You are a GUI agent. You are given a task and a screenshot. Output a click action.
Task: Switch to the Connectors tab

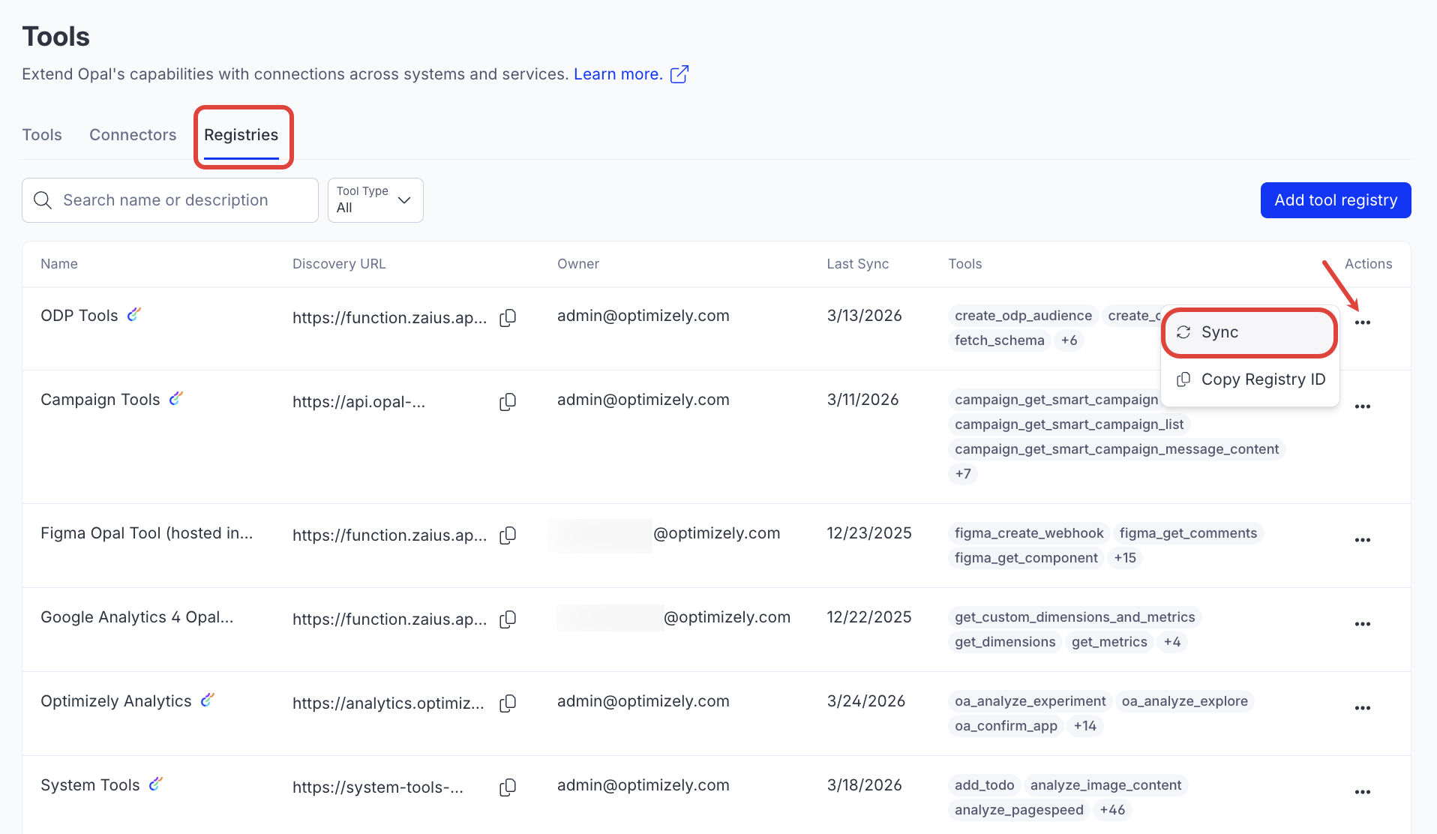click(x=133, y=135)
